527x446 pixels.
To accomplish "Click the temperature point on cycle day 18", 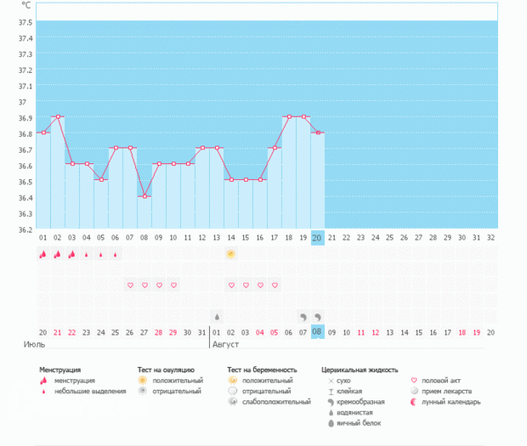I will click(x=288, y=116).
